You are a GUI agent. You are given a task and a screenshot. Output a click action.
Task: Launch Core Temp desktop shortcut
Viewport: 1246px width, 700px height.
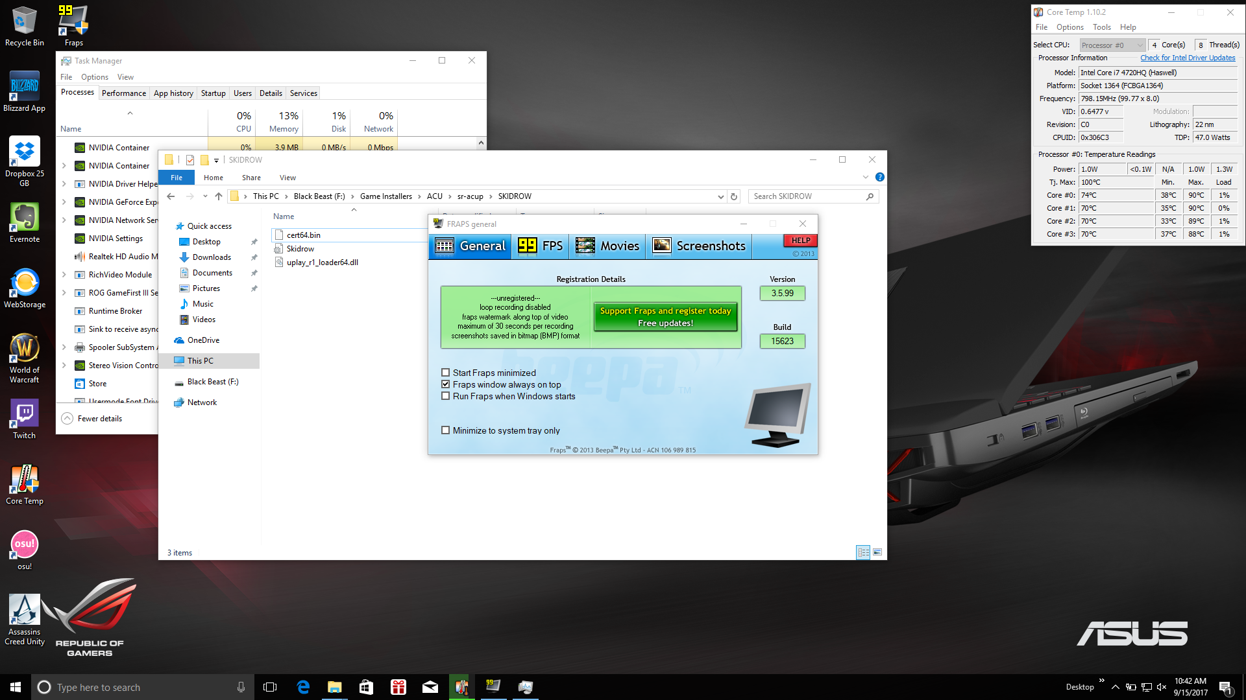tap(25, 484)
